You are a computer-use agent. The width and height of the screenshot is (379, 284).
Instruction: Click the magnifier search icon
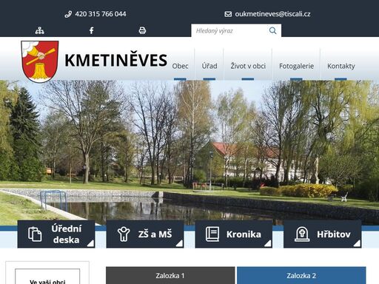pyautogui.click(x=272, y=30)
